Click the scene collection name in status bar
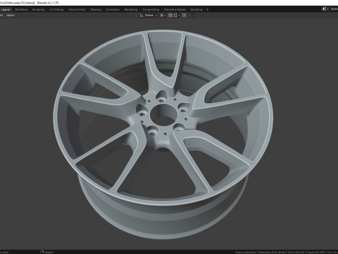Image resolution: width=338 pixels, height=254 pixels. pyautogui.click(x=246, y=252)
